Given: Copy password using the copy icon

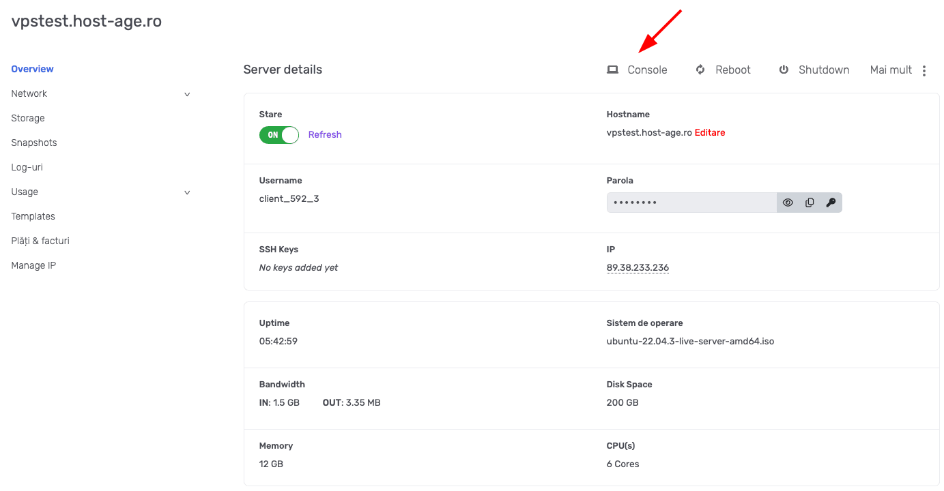Looking at the screenshot, I should [x=810, y=203].
